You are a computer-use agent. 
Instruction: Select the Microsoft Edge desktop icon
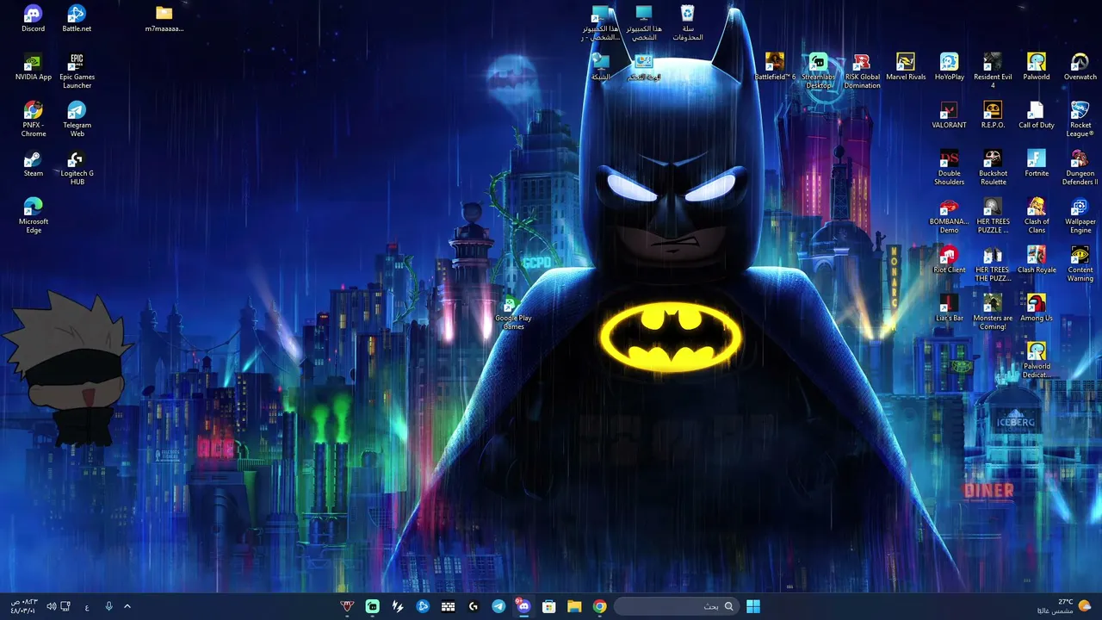[33, 215]
